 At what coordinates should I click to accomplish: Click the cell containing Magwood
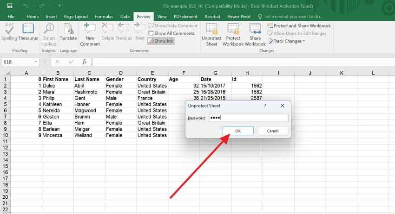89,111
